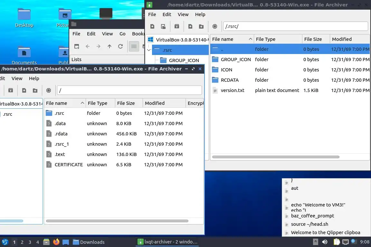This screenshot has height=247, width=371.
Task: Activate Downloads window from taskbar
Action: click(89, 242)
